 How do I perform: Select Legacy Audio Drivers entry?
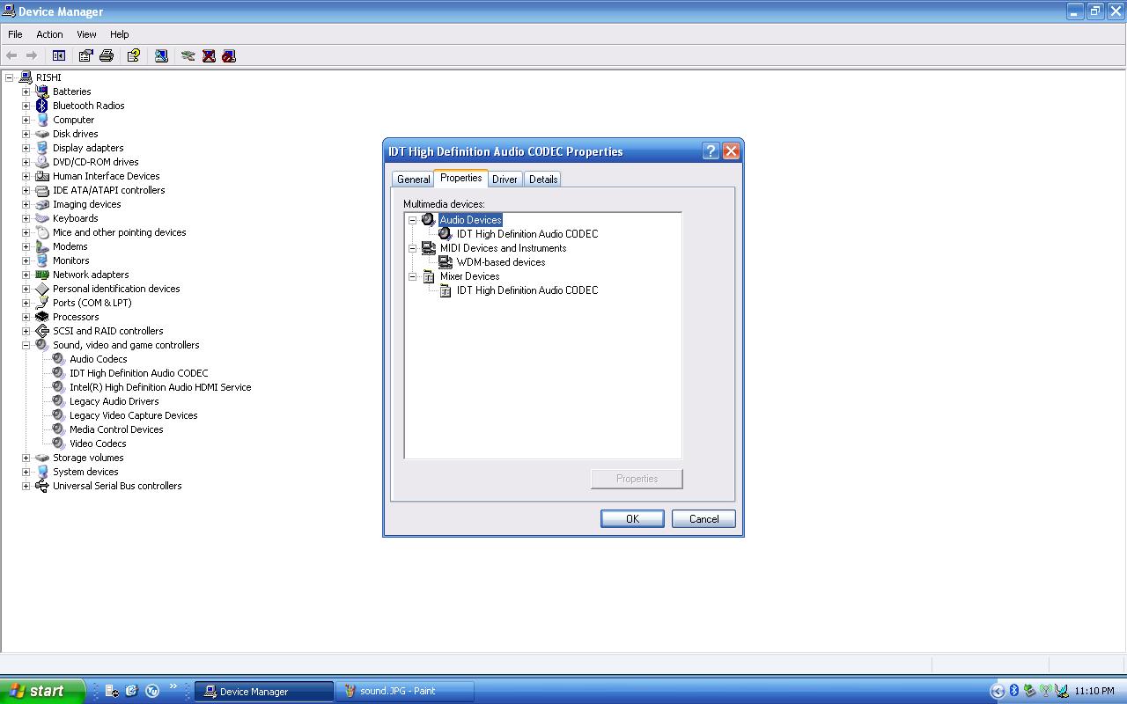(x=114, y=401)
